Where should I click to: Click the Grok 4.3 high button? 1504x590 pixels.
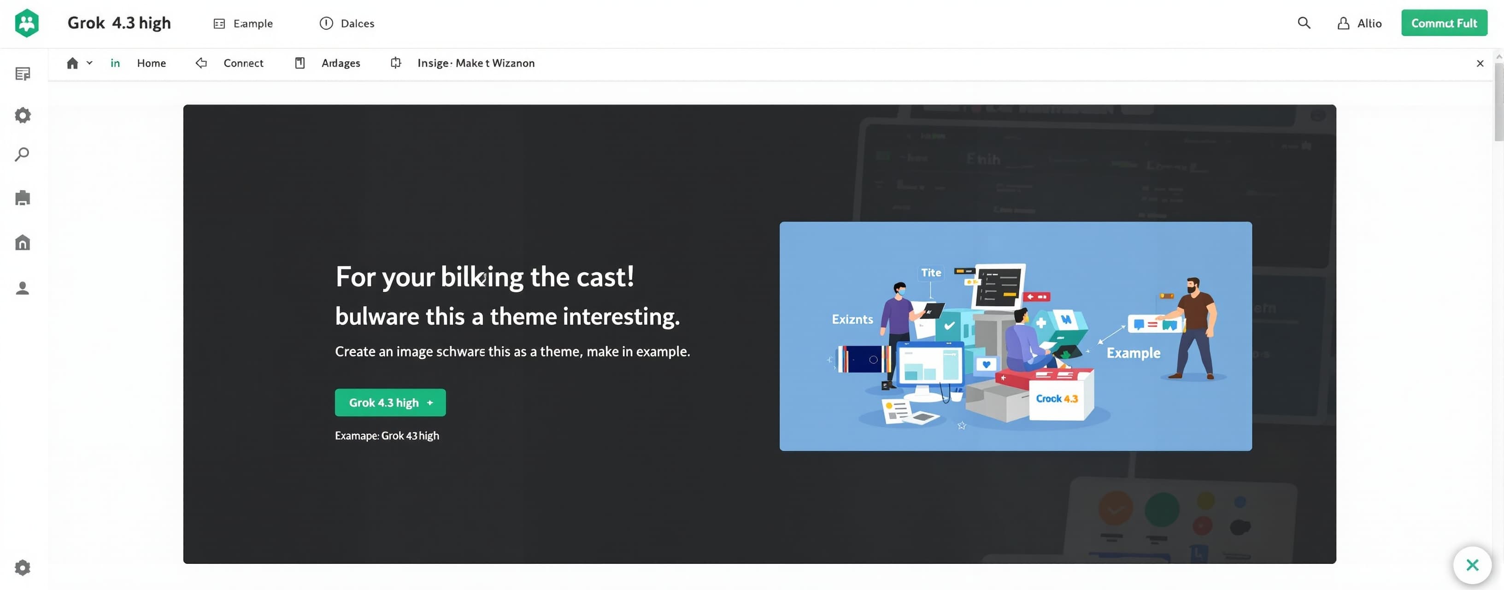(390, 402)
